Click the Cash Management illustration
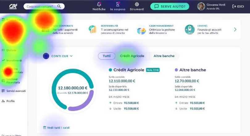Screen dimensions: 250x136 [141, 30]
